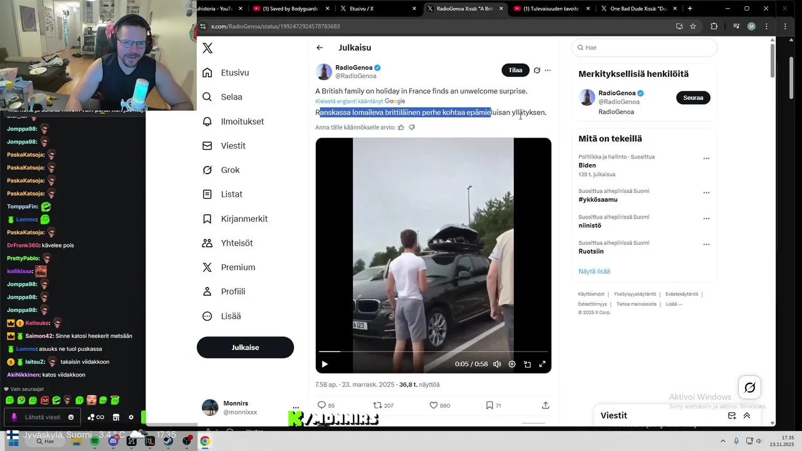Dislike the translation with thumbs down
The image size is (802, 451).
(x=412, y=127)
